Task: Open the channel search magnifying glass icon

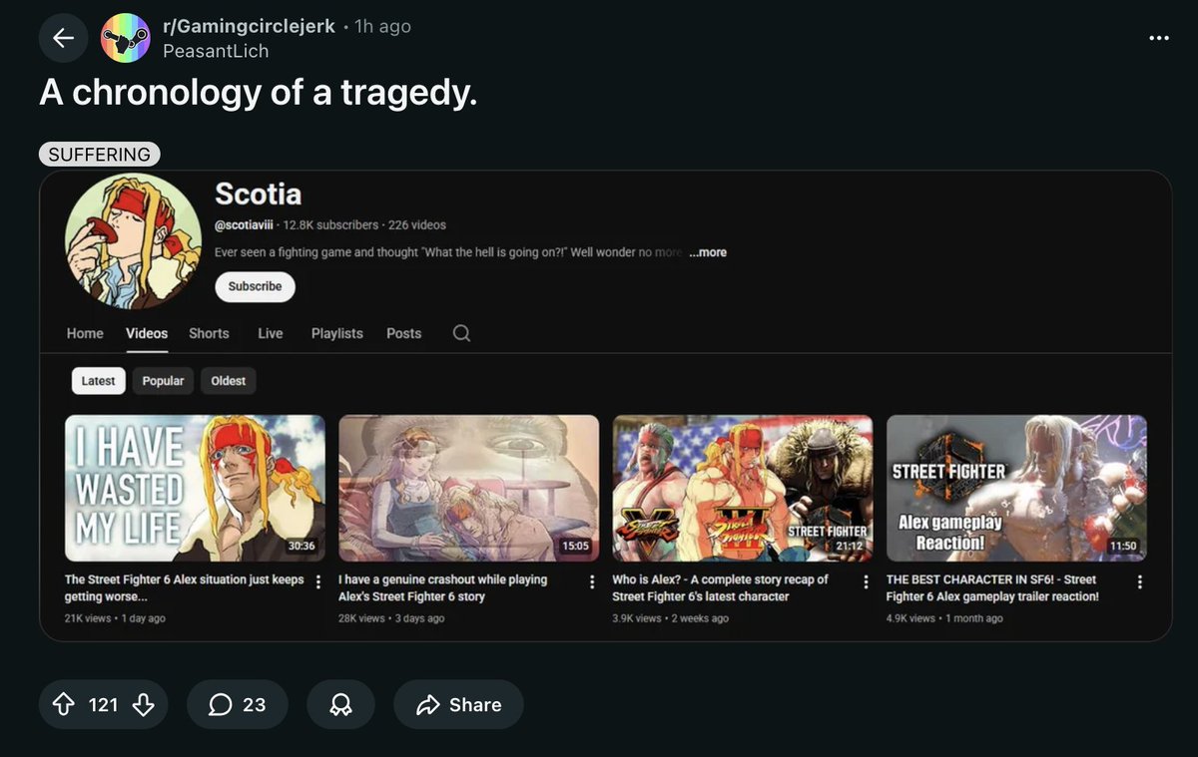Action: pyautogui.click(x=460, y=334)
